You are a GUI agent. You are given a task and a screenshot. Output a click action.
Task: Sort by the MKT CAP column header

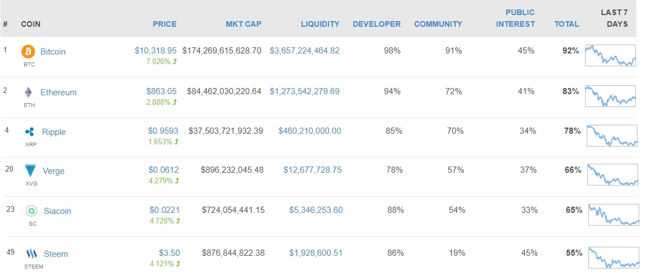coord(243,24)
